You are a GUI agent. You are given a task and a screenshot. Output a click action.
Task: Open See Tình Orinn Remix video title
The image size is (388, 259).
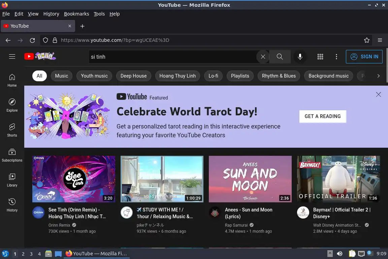tap(77, 213)
